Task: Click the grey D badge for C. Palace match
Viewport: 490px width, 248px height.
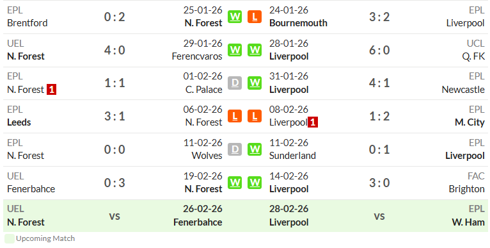Action: pyautogui.click(x=235, y=83)
